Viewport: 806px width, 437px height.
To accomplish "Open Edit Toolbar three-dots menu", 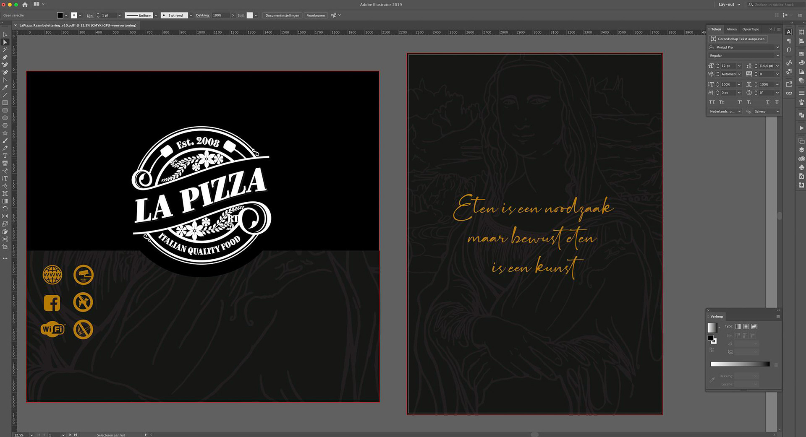I will tap(5, 258).
